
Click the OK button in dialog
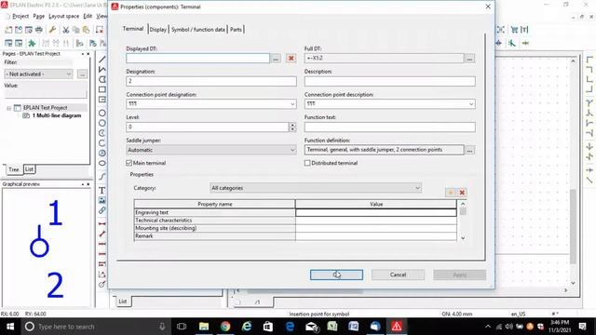[x=336, y=275]
